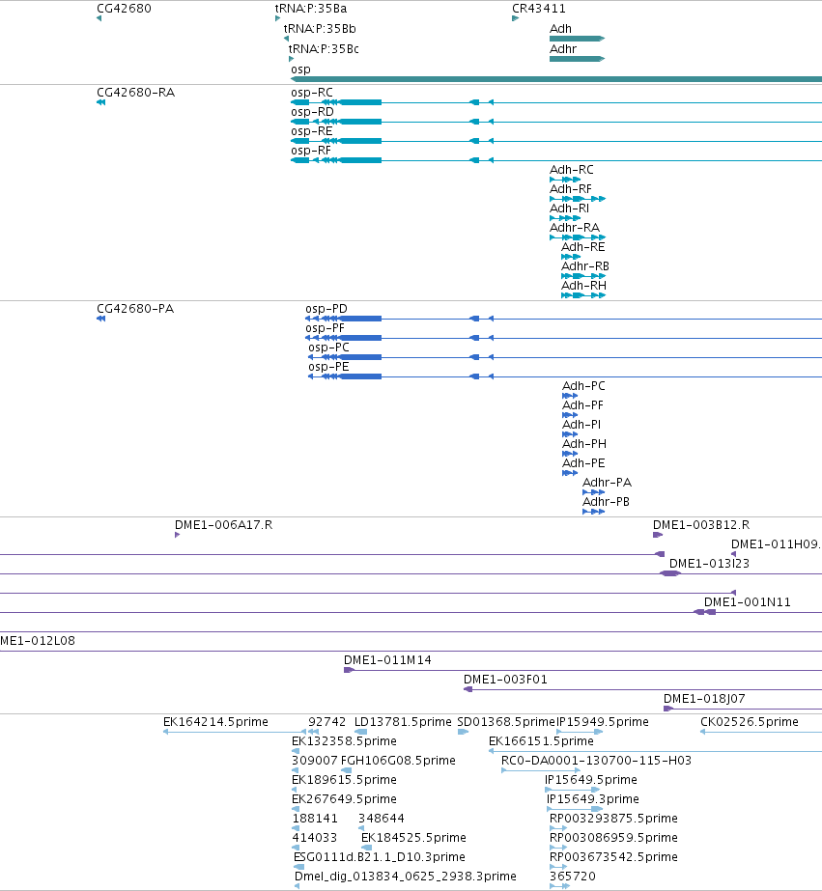822x891 pixels.
Task: Click the Adh-PI protein label
Action: pyautogui.click(x=581, y=425)
